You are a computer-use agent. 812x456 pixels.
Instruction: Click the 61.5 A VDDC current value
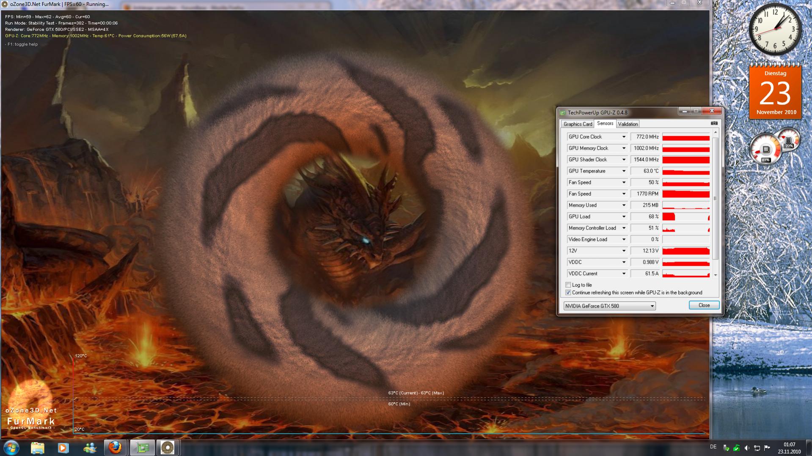pyautogui.click(x=645, y=274)
